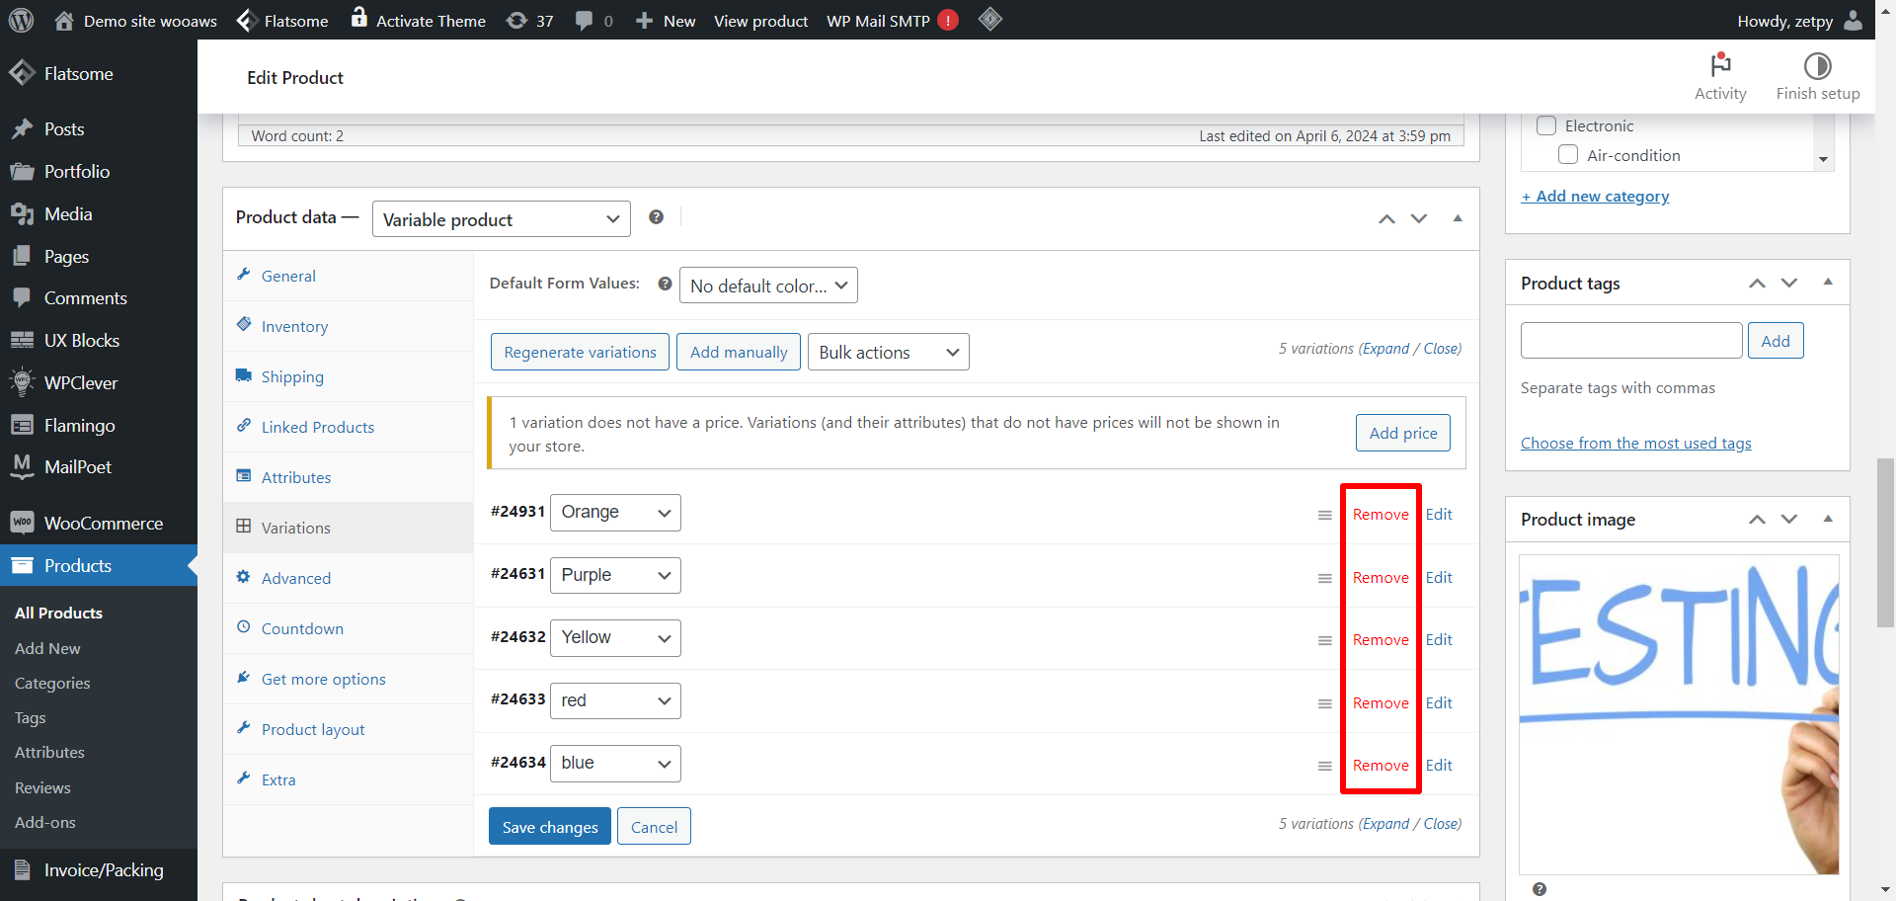This screenshot has height=901, width=1896.
Task: Click the Cancel button
Action: [654, 827]
